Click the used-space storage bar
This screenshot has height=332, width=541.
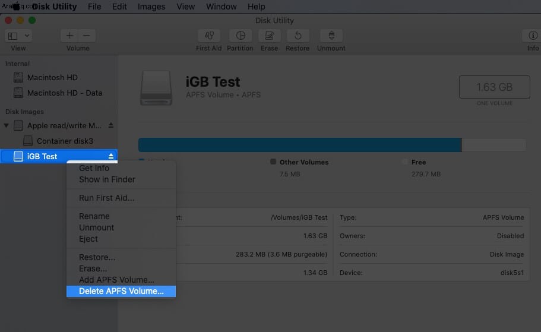pyautogui.click(x=300, y=145)
